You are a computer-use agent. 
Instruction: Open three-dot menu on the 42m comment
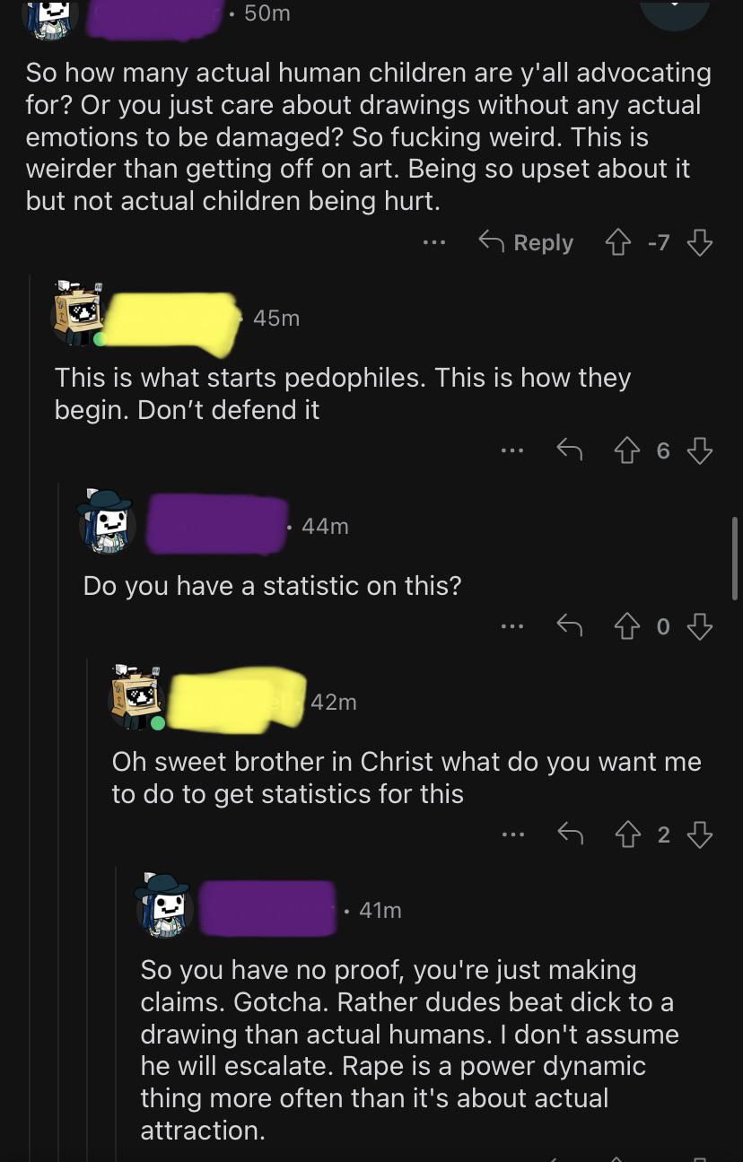[512, 834]
